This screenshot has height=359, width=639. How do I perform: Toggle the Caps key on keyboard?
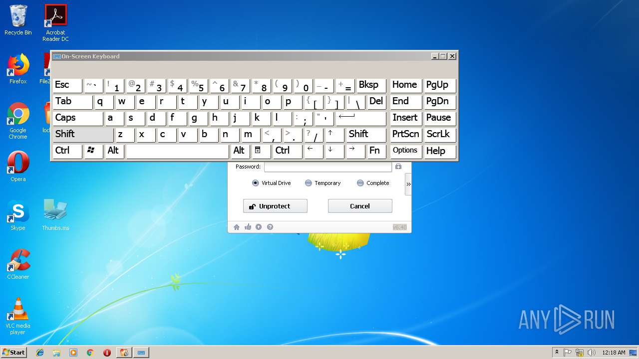(77, 118)
